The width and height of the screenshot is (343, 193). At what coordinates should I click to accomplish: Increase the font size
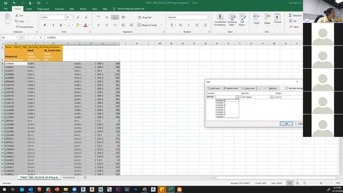(78, 17)
